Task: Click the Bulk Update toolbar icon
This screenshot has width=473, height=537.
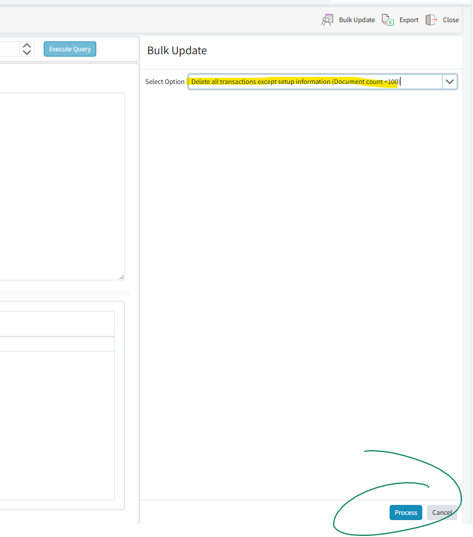Action: click(x=327, y=20)
